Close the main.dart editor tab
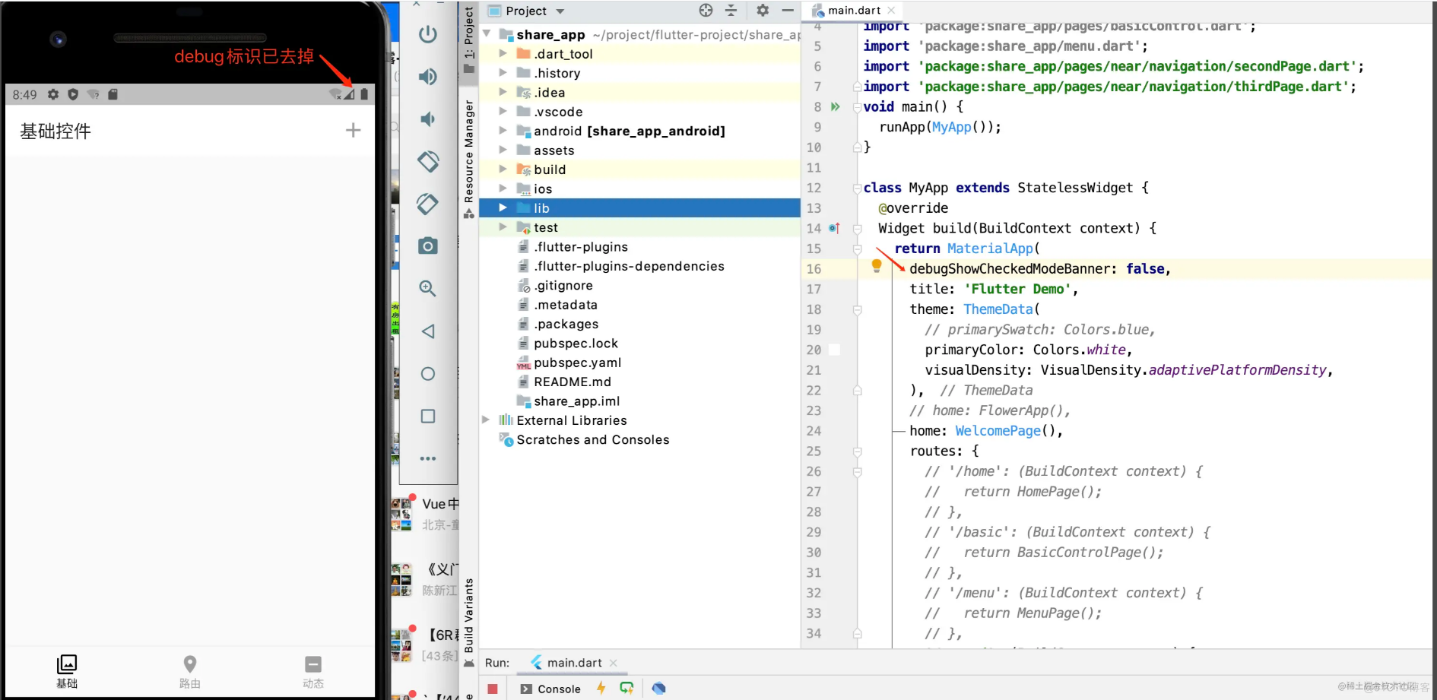This screenshot has height=700, width=1437. point(891,11)
